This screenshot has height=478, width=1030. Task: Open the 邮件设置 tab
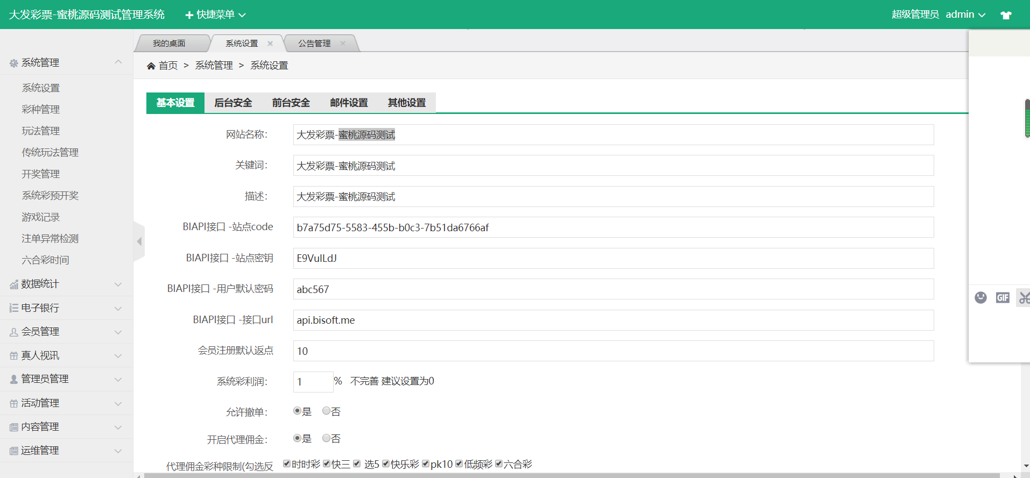click(x=349, y=103)
